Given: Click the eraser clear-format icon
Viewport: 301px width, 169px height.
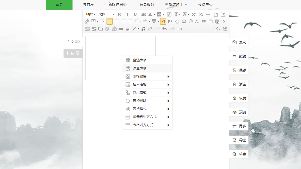Looking at the screenshot, I should pyautogui.click(x=87, y=22).
